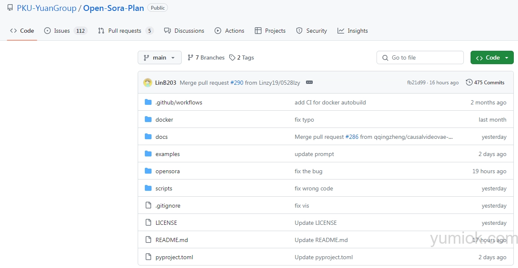Click the docker folder icon
Screen dimensions: 518x268
point(148,120)
